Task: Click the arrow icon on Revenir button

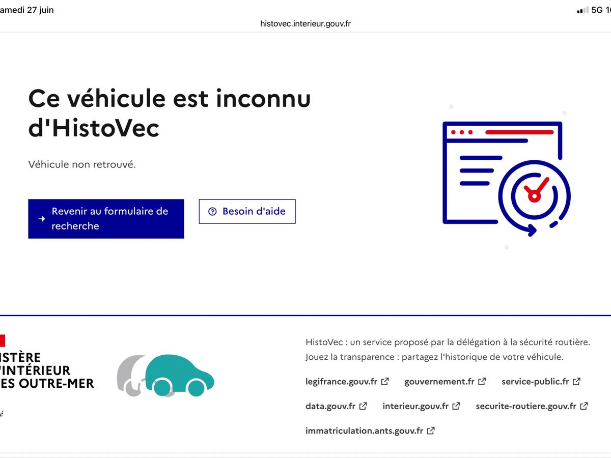Action: 42,219
